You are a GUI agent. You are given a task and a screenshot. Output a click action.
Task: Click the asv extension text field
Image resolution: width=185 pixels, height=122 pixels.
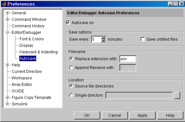[128, 59]
